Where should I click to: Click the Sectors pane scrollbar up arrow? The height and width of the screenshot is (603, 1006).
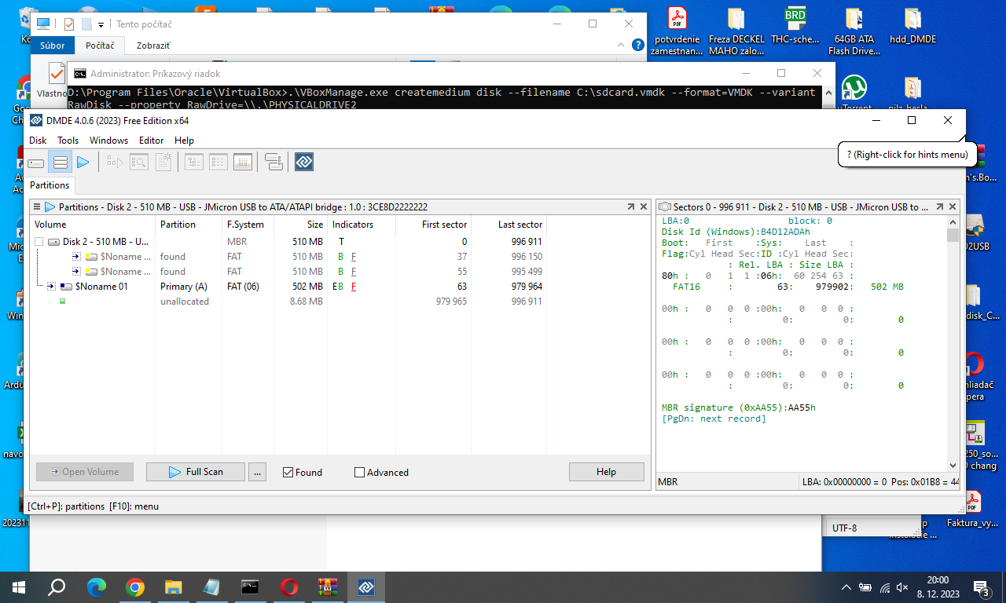[953, 222]
